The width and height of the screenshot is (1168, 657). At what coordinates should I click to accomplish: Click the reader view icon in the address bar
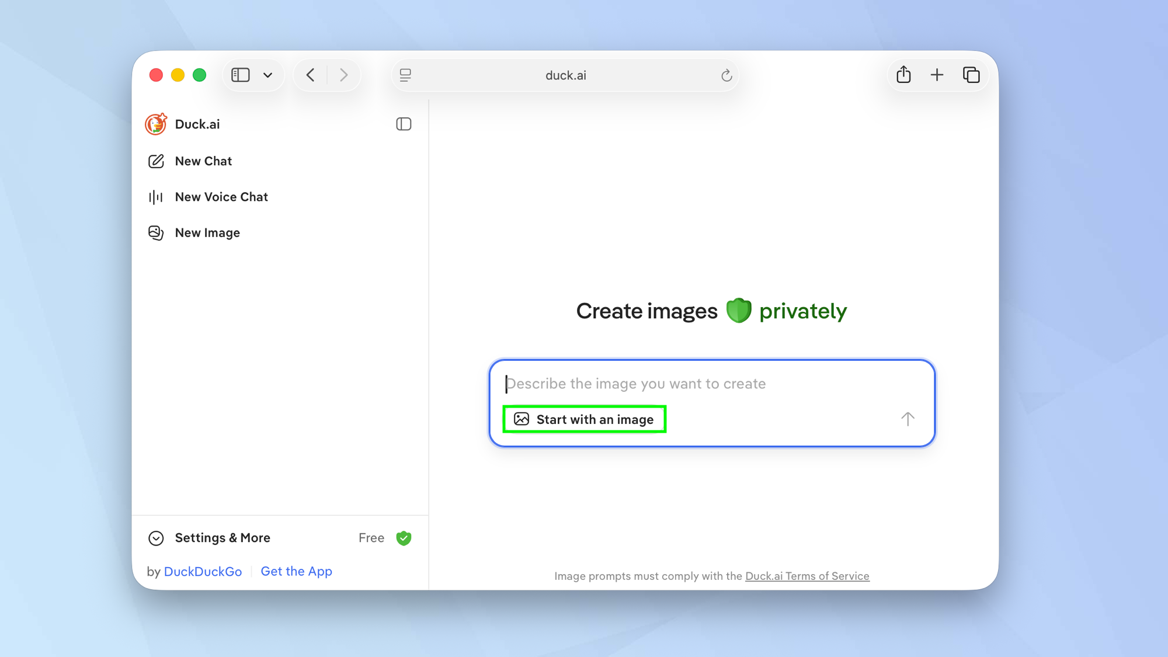click(405, 75)
